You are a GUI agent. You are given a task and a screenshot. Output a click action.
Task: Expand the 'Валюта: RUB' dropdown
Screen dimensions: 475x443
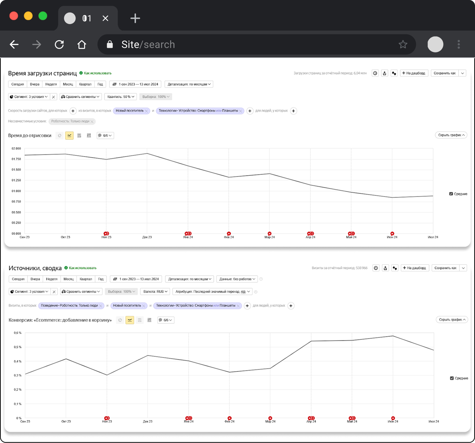(x=155, y=292)
